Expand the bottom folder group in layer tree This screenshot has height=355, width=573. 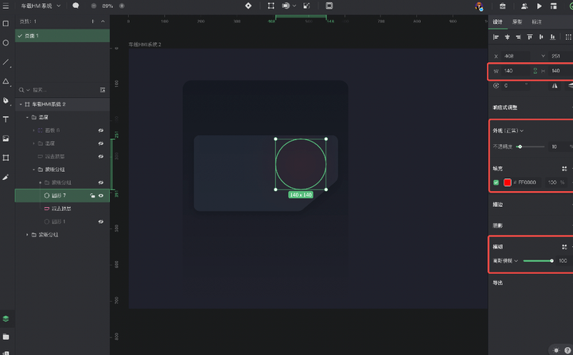coord(27,235)
